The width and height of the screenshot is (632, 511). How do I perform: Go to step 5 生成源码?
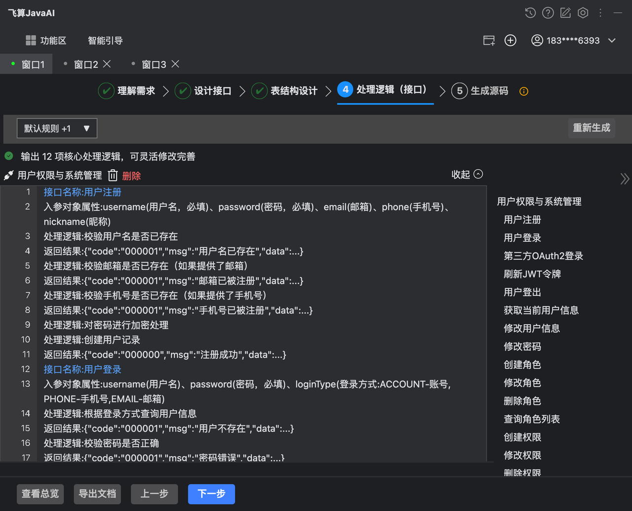point(480,91)
